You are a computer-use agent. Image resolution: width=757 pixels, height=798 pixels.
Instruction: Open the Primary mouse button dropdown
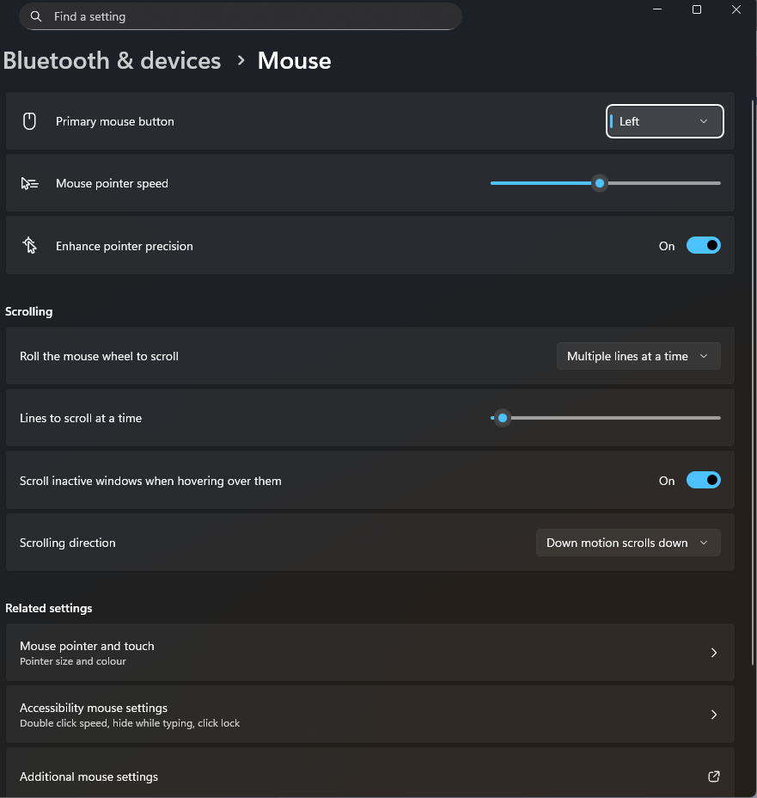pyautogui.click(x=664, y=121)
